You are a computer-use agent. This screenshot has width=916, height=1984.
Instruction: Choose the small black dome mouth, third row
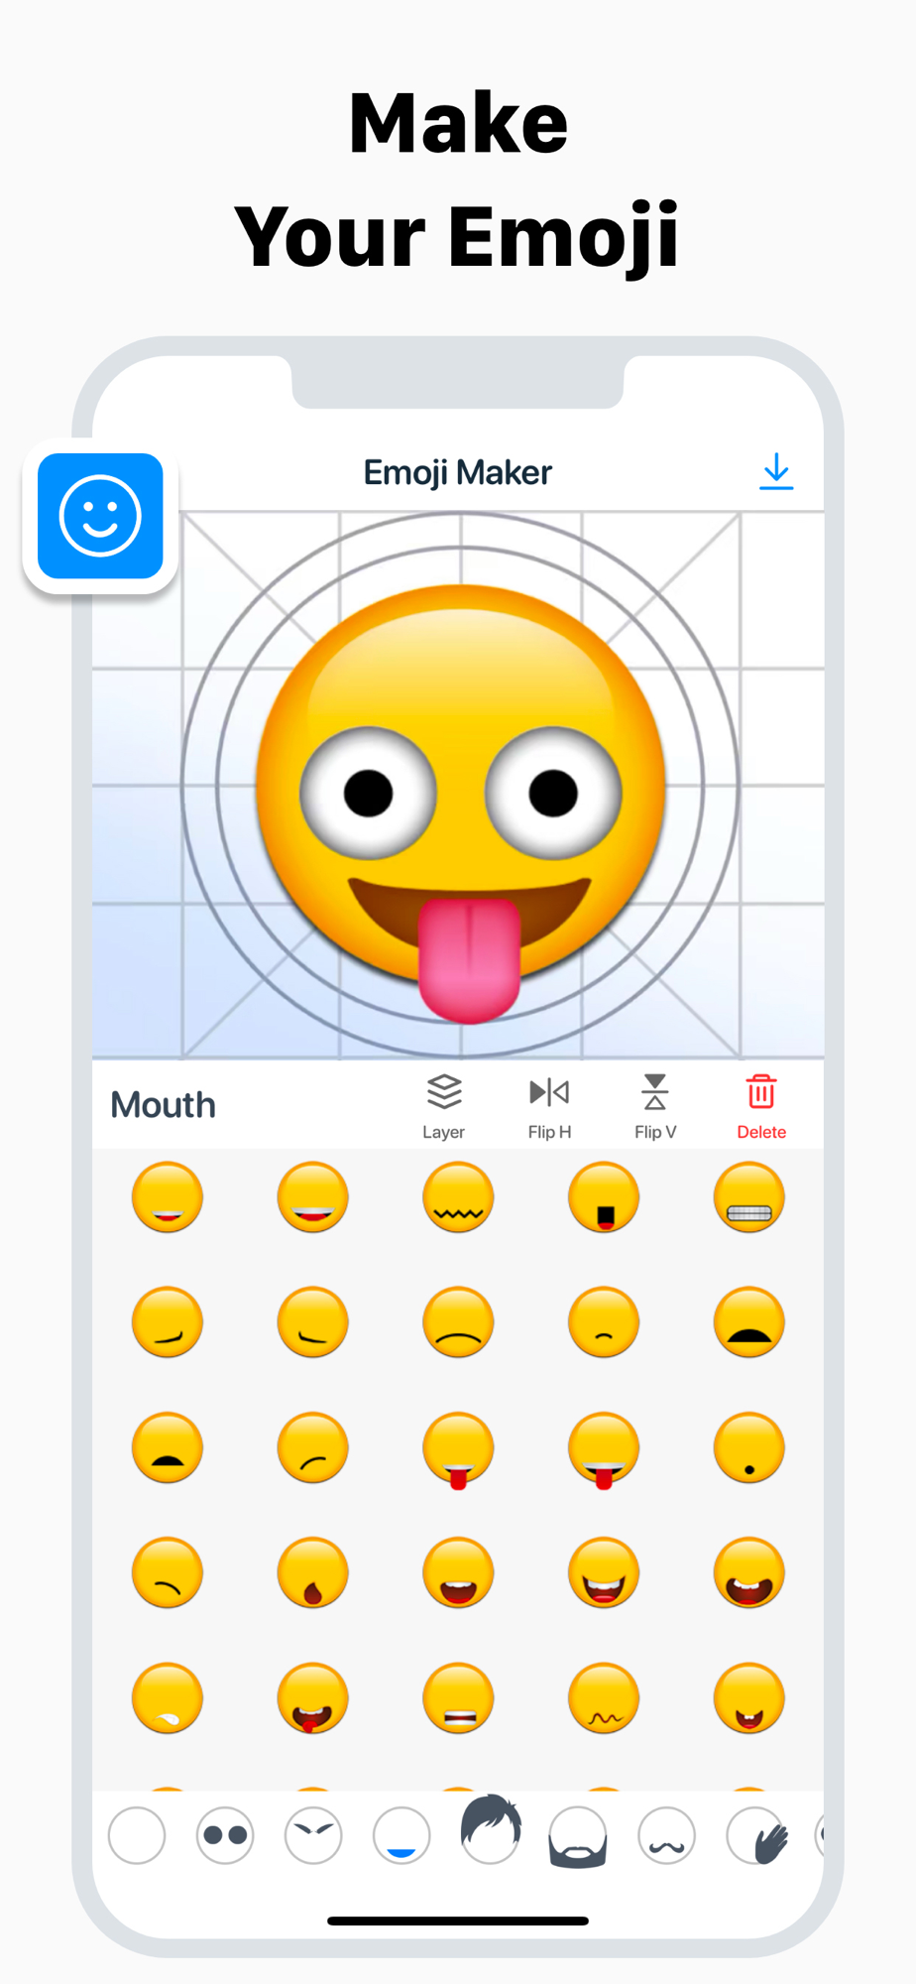[168, 1447]
